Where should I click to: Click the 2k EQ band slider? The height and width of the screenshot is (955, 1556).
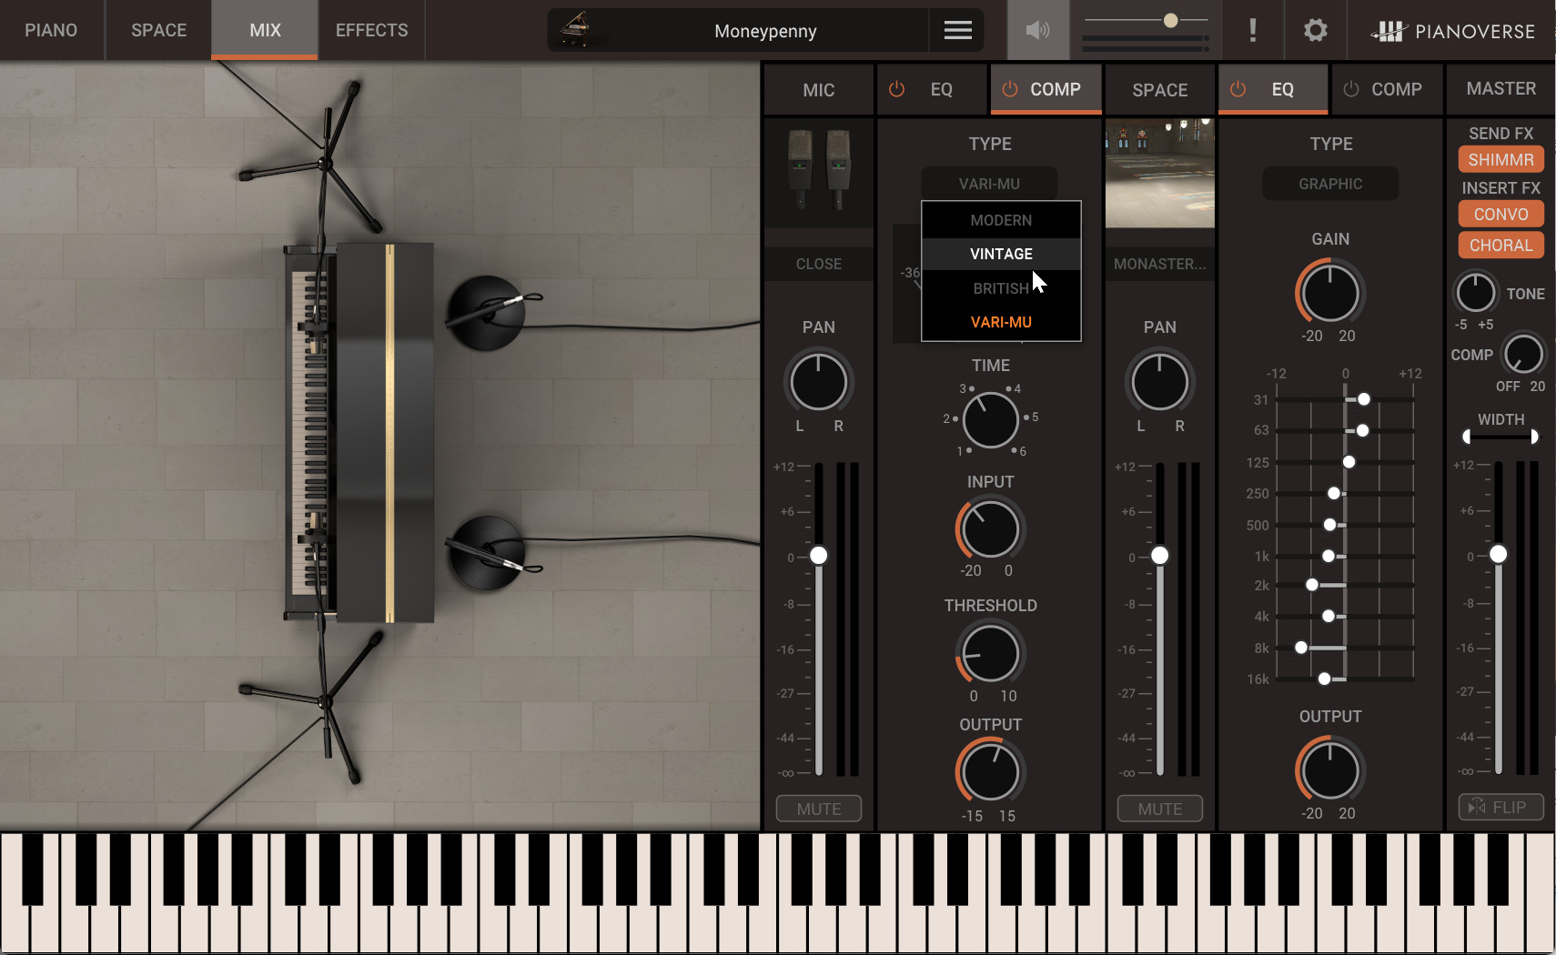[1312, 585]
